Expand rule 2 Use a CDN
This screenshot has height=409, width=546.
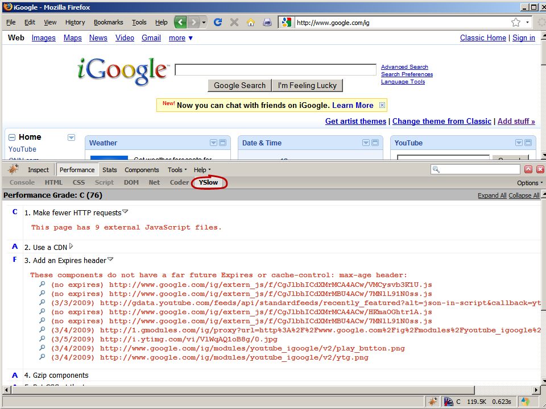[x=71, y=246]
